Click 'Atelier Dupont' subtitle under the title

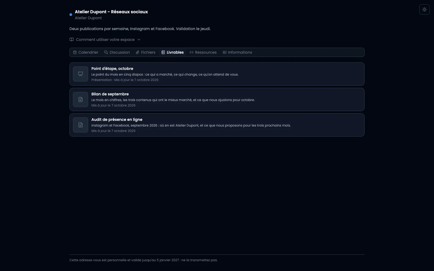[x=88, y=18]
